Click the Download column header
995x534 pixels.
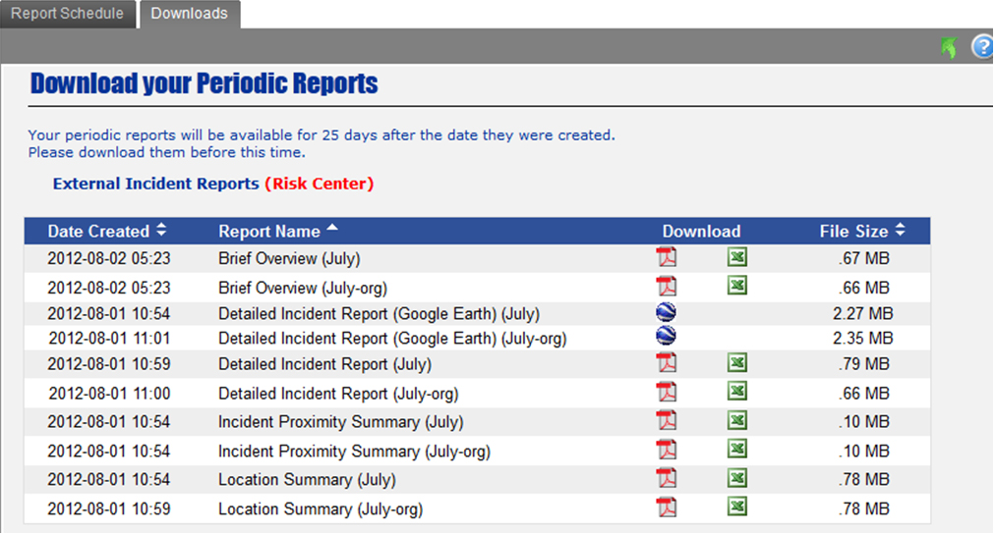click(x=701, y=232)
